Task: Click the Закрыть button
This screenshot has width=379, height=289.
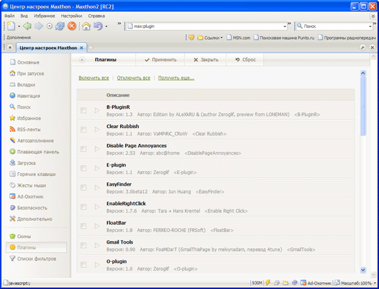Action: (206, 60)
